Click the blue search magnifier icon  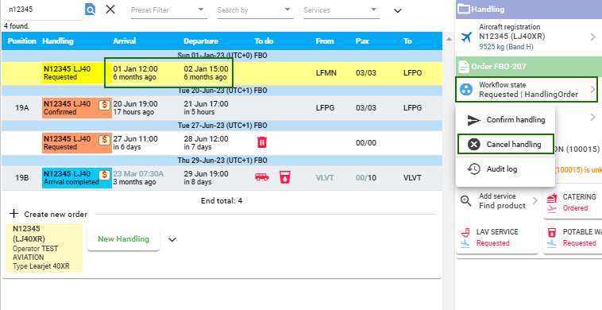click(90, 10)
